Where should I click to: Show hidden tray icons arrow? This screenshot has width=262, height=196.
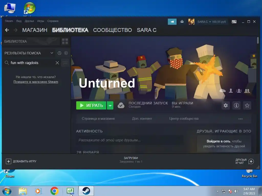point(217,191)
